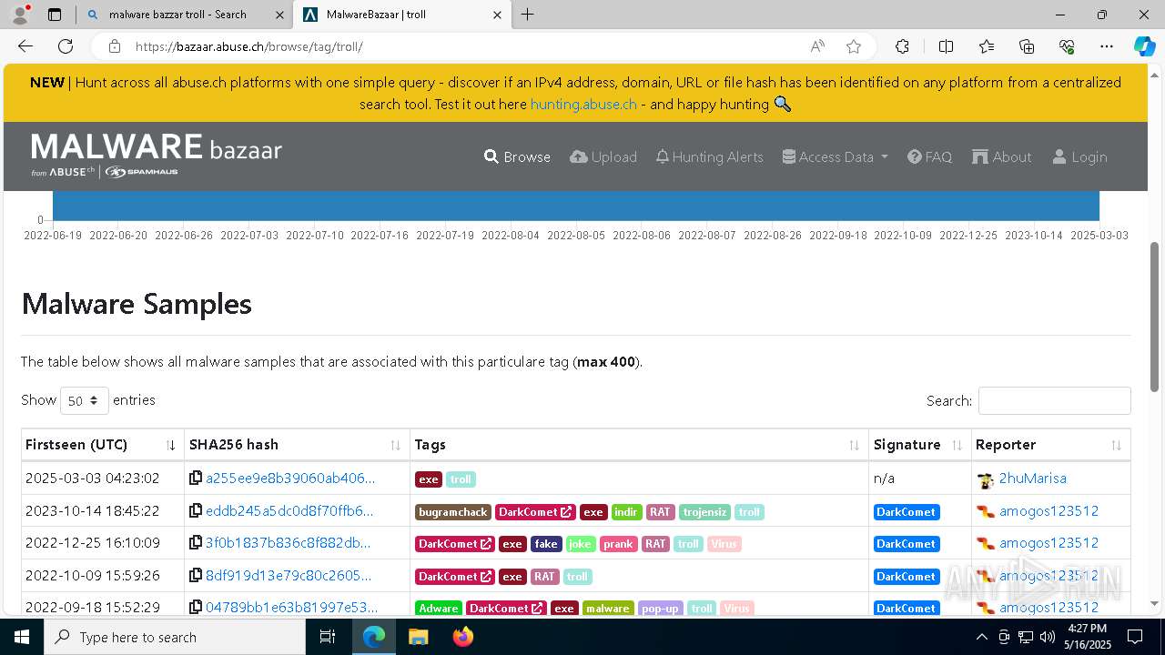The image size is (1165, 655).
Task: Open the FAQ navigation item
Action: (x=929, y=156)
